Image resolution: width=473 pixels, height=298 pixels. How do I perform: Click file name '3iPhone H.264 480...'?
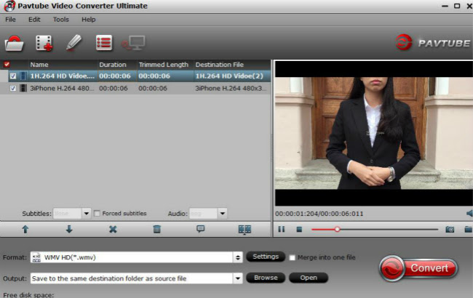62,88
